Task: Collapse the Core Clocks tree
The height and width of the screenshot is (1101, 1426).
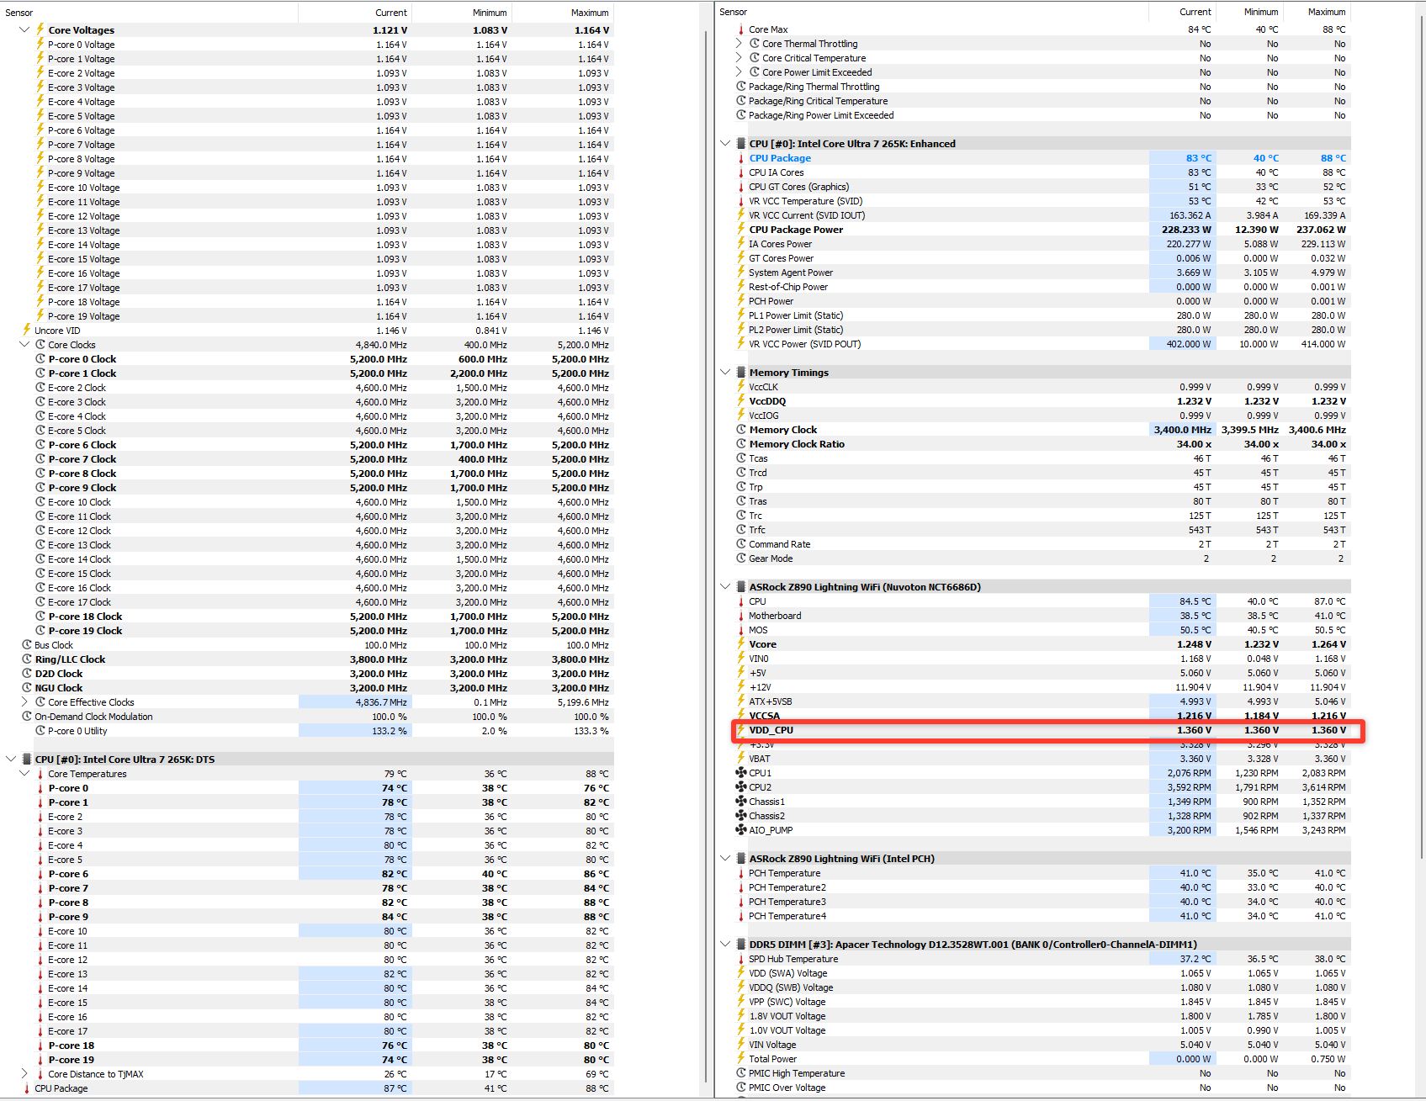Action: pos(24,344)
